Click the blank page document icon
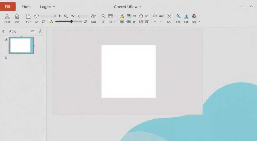Screen dimensions: 257x141 click(x=28, y=16)
